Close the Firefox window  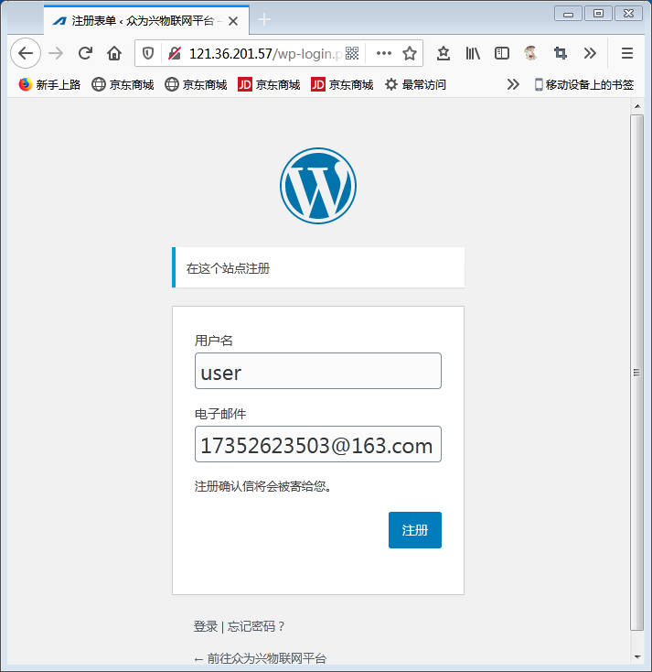pyautogui.click(x=628, y=14)
